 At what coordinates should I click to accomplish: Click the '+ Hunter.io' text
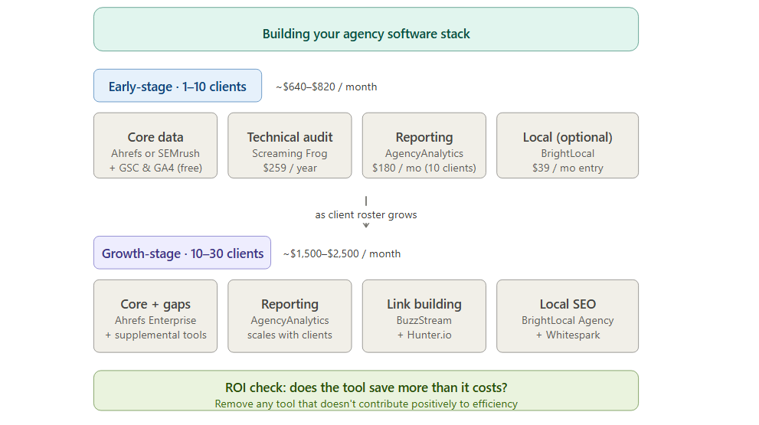[424, 335]
